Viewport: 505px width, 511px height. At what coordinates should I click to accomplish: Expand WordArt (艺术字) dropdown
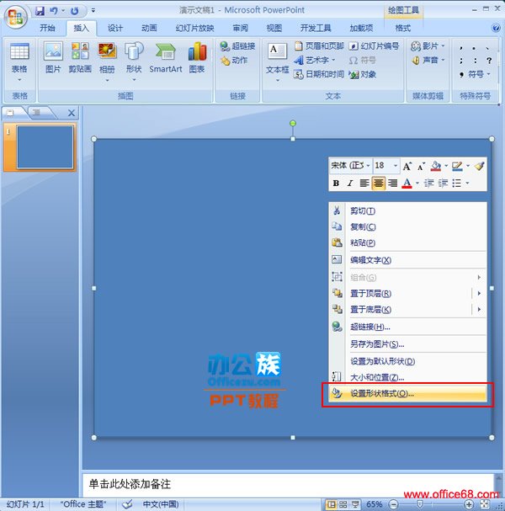pos(333,60)
